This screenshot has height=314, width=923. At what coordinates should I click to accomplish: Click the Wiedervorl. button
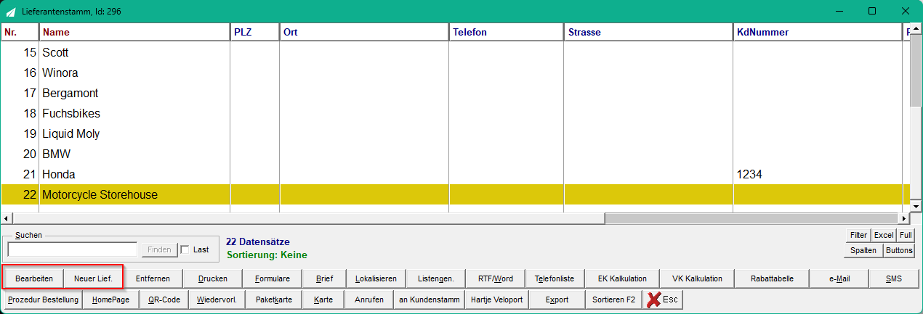[217, 299]
